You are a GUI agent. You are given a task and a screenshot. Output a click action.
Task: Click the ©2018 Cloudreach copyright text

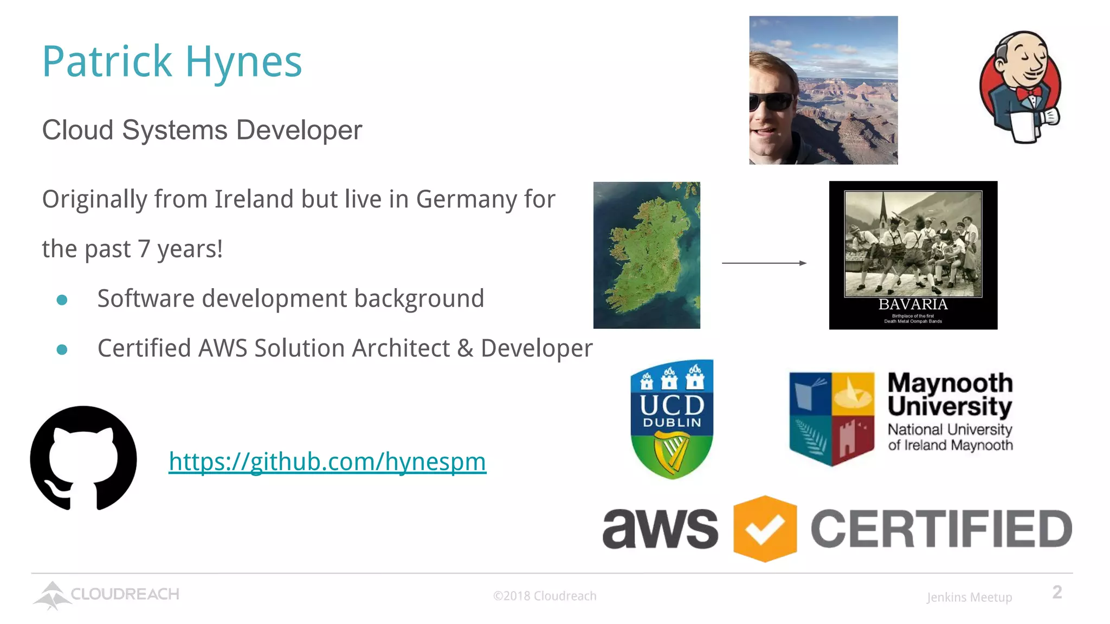pyautogui.click(x=545, y=596)
